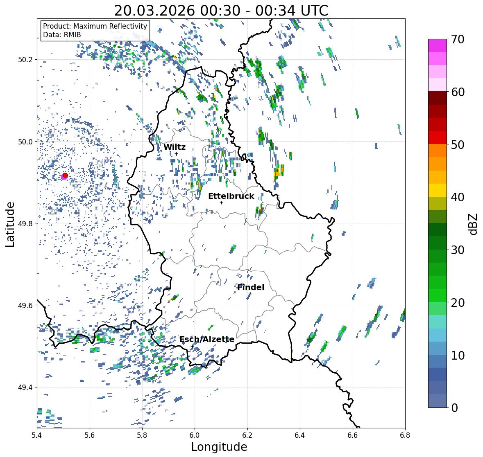Click the latitude tick label 49.6
The image size is (483, 457).
pyautogui.click(x=25, y=305)
